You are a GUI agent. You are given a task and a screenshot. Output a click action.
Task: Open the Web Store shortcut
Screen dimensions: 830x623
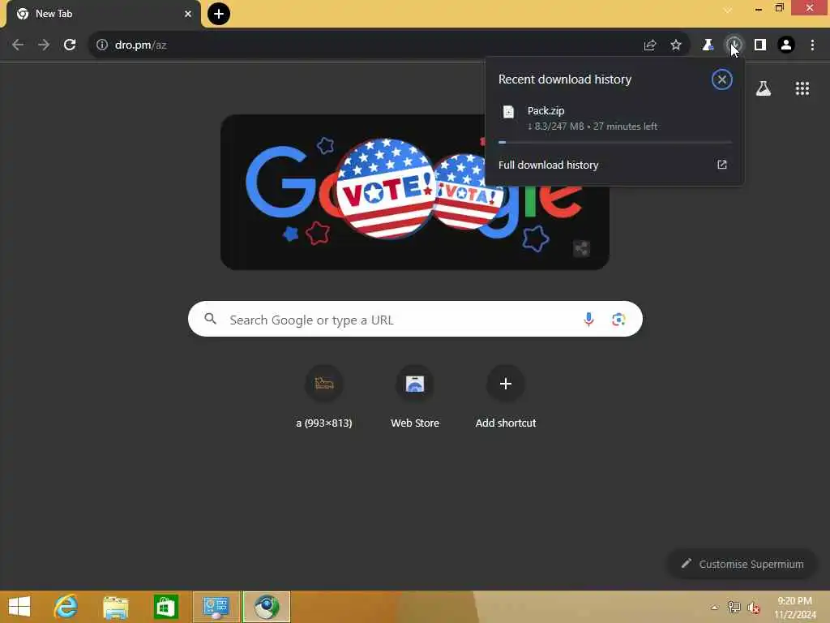(x=415, y=397)
